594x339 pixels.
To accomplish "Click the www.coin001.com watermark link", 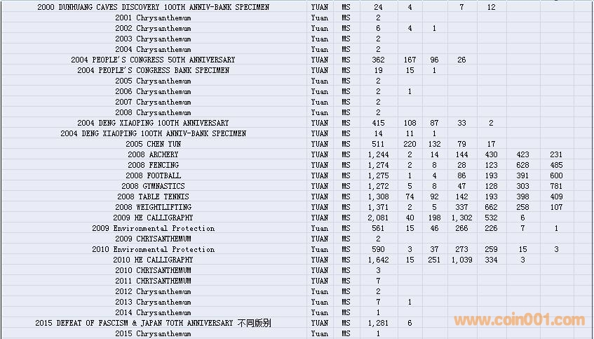I will point(520,321).
